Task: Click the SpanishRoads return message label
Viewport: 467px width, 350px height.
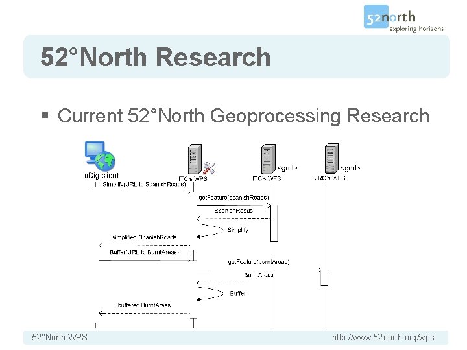Action: click(x=233, y=211)
